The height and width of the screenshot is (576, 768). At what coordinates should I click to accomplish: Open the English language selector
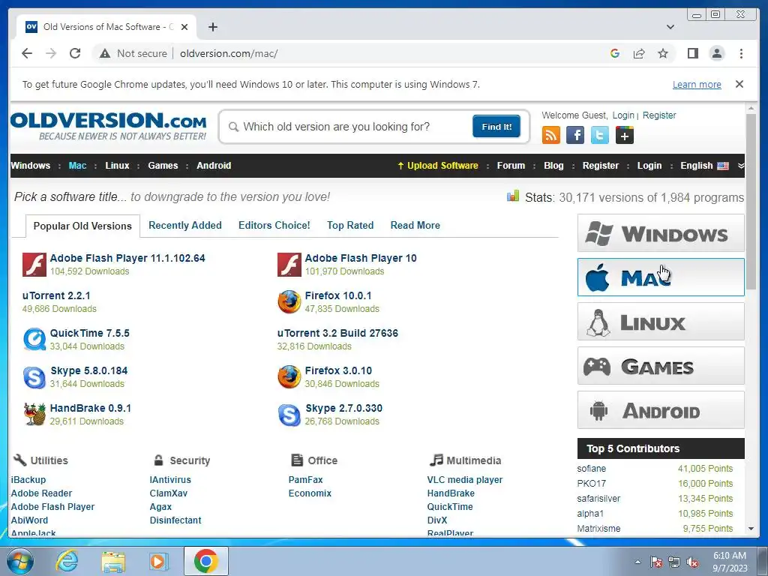click(x=704, y=166)
